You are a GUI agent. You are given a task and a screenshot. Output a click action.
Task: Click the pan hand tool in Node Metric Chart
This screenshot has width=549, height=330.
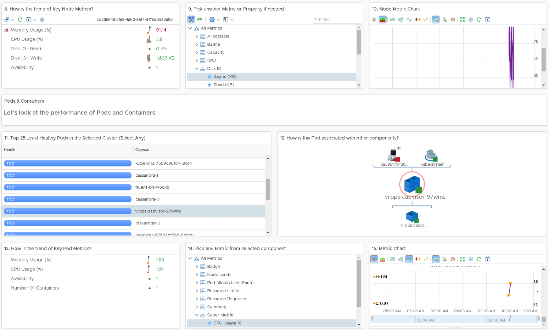point(453,20)
